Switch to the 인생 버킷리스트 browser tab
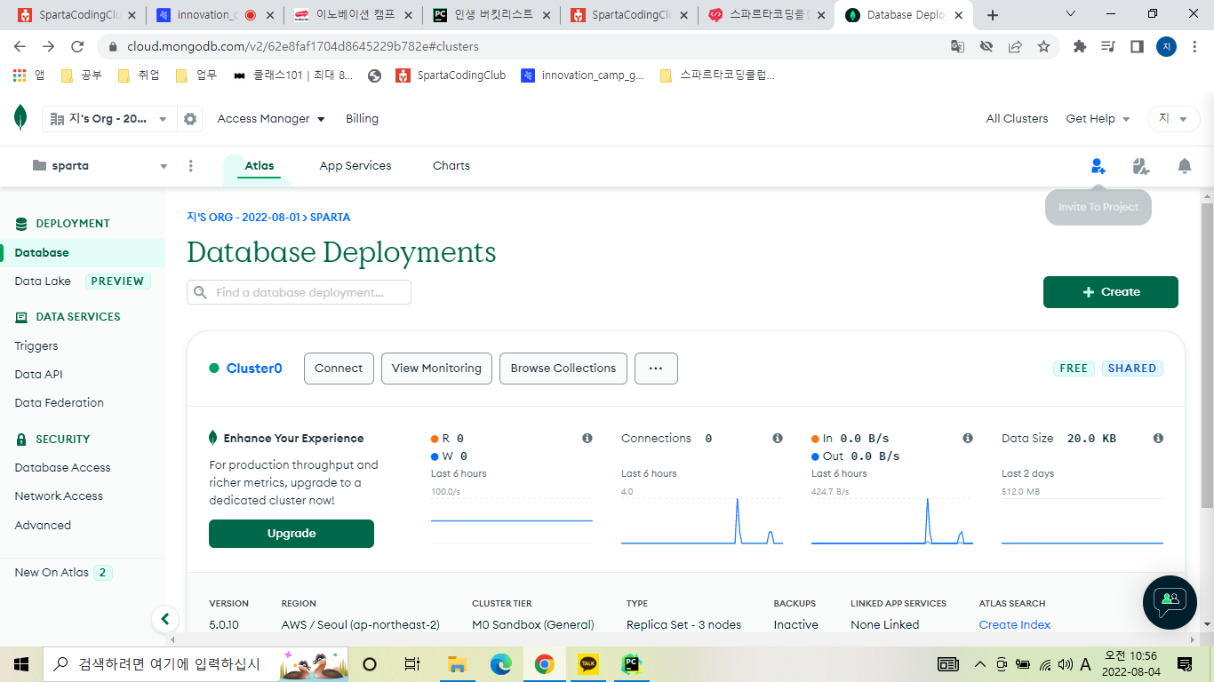The image size is (1214, 682). click(x=492, y=15)
